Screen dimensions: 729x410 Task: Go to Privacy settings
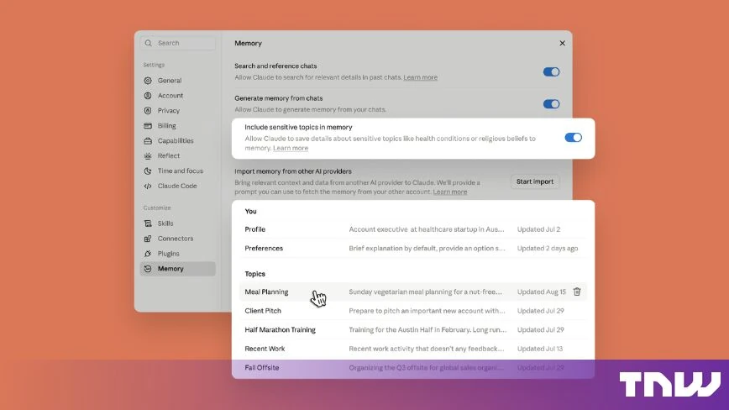pyautogui.click(x=177, y=111)
